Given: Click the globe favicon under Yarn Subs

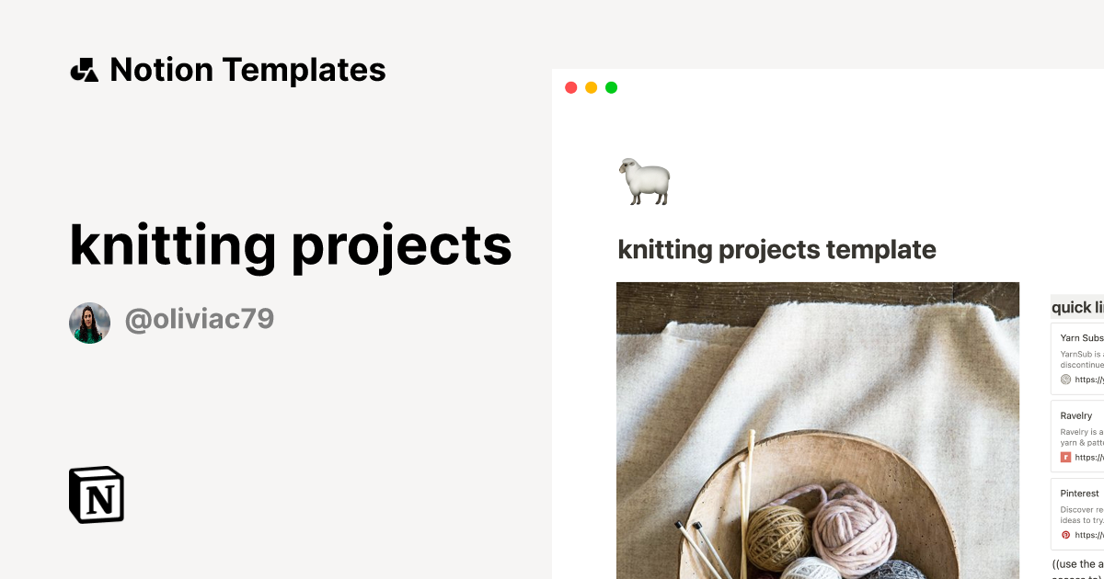Looking at the screenshot, I should point(1064,379).
